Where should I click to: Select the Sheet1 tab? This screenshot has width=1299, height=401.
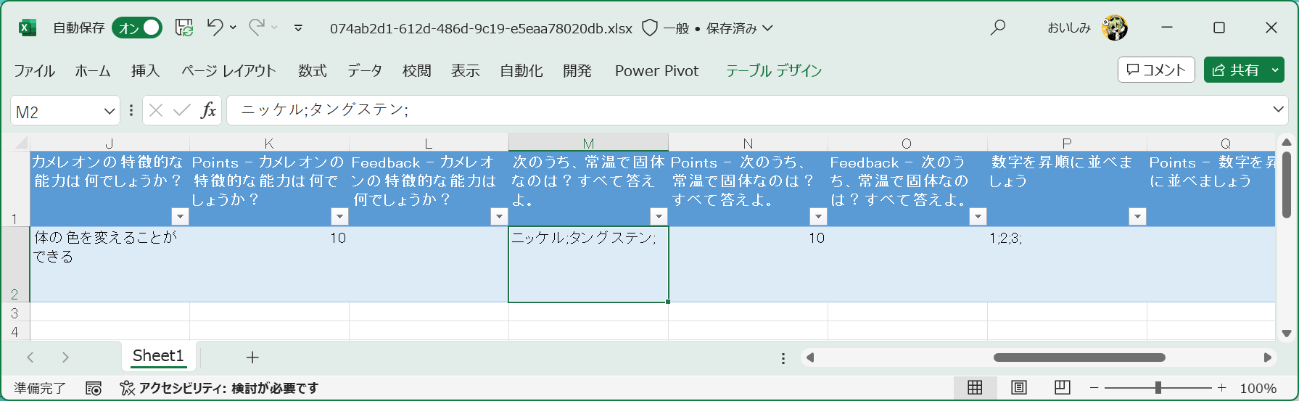pyautogui.click(x=158, y=356)
